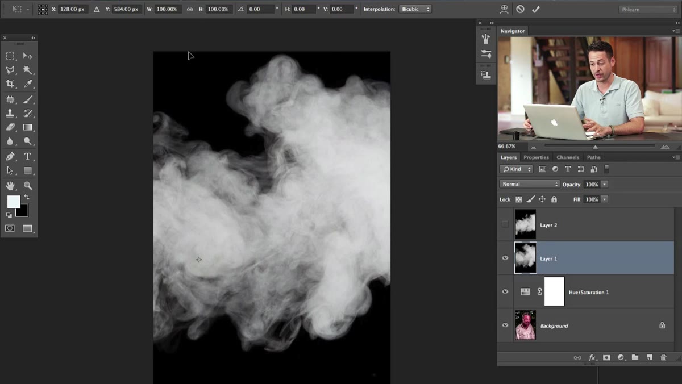Select the Type tool
682x384 pixels.
(x=27, y=157)
